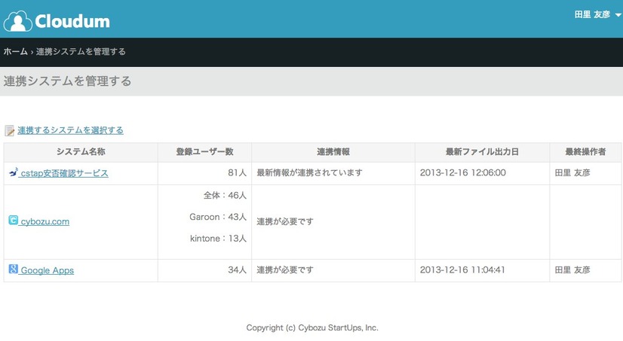Open the 連携するシステムを選択する link
Viewport: 623px width, 341px height.
coord(70,130)
